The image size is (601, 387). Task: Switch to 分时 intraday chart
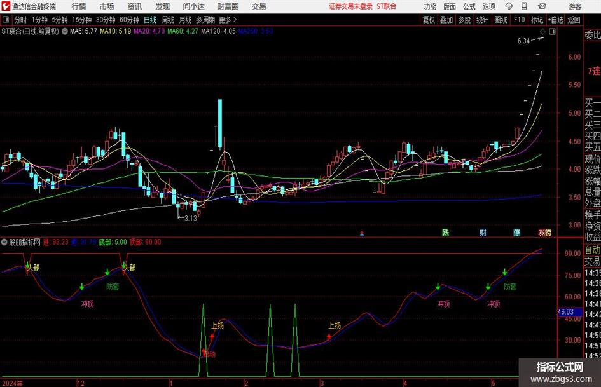(20, 20)
